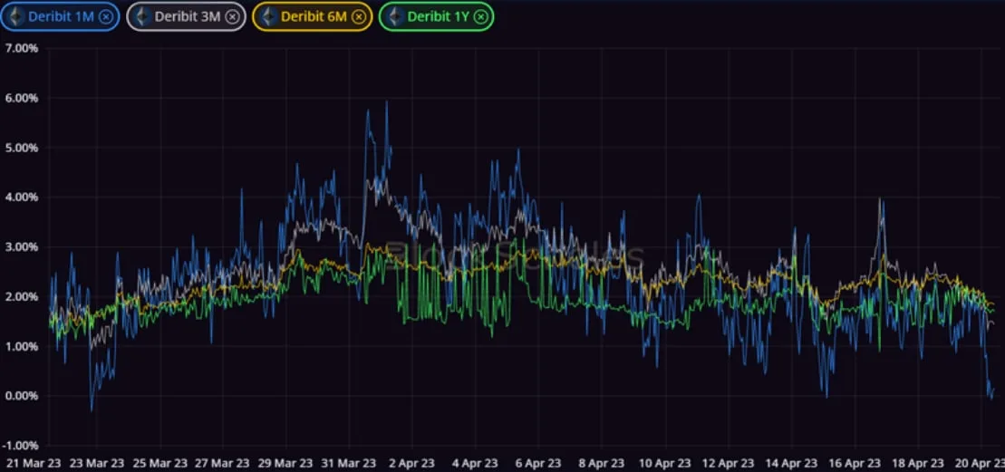Click the 4 Apr 23 date label
The image size is (1005, 472).
(x=475, y=463)
